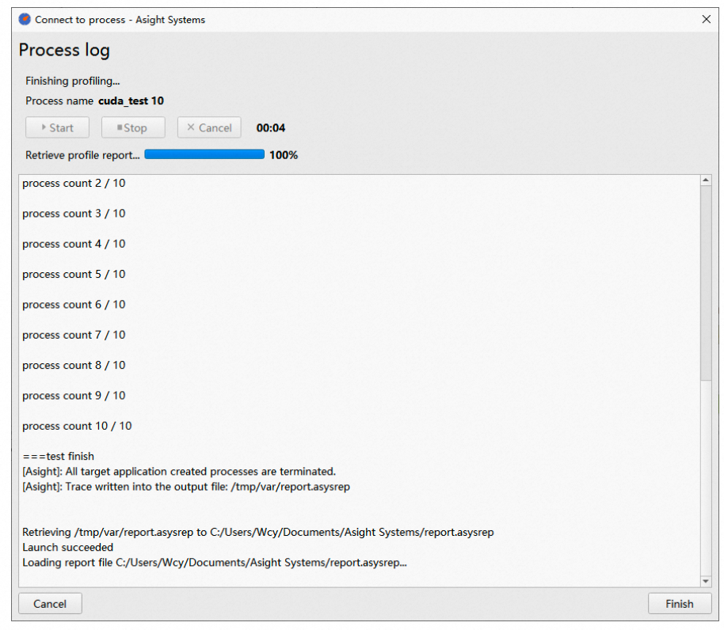724x630 pixels.
Task: Click the log vertical scrollbar thumb
Action: tap(706, 283)
